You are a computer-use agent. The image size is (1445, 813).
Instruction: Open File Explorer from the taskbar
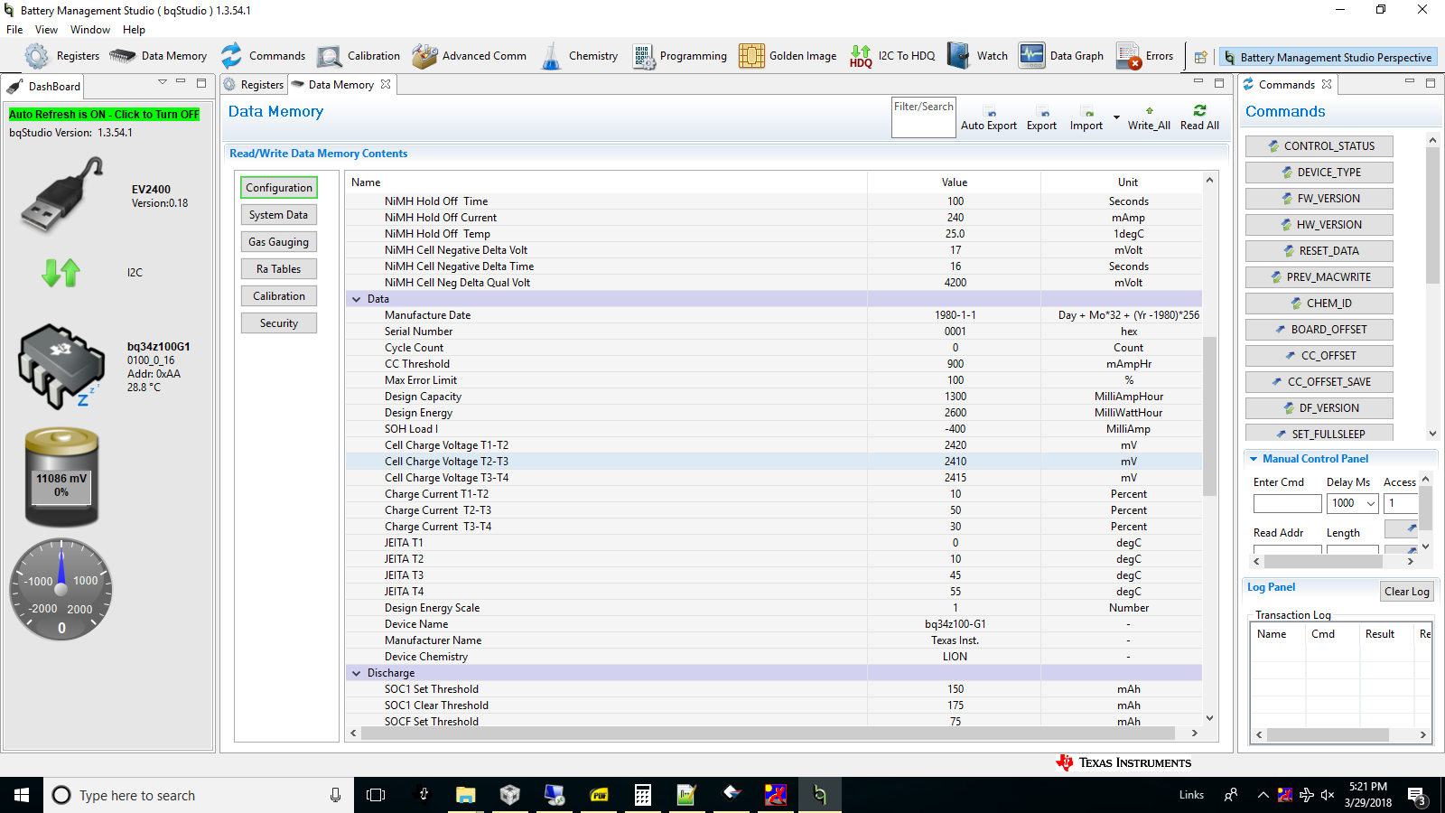pos(465,795)
